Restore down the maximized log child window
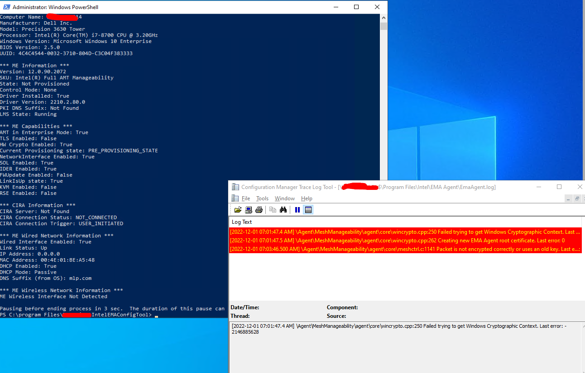585x373 pixels. pyautogui.click(x=577, y=198)
